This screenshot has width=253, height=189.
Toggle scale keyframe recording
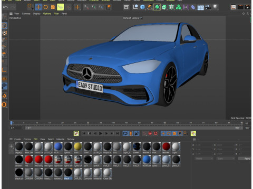point(174,133)
